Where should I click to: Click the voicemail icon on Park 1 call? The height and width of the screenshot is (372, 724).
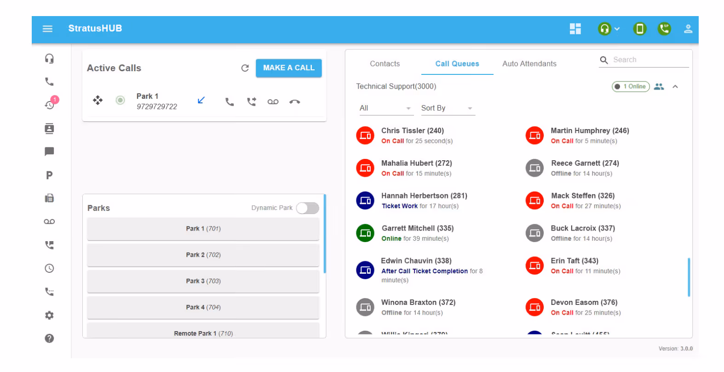273,102
